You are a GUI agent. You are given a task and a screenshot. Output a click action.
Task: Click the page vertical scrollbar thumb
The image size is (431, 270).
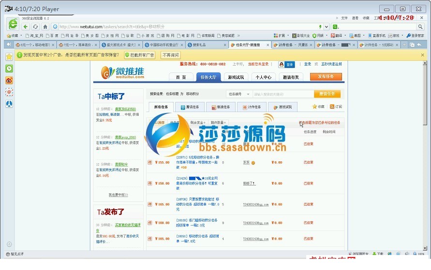[x=425, y=95]
